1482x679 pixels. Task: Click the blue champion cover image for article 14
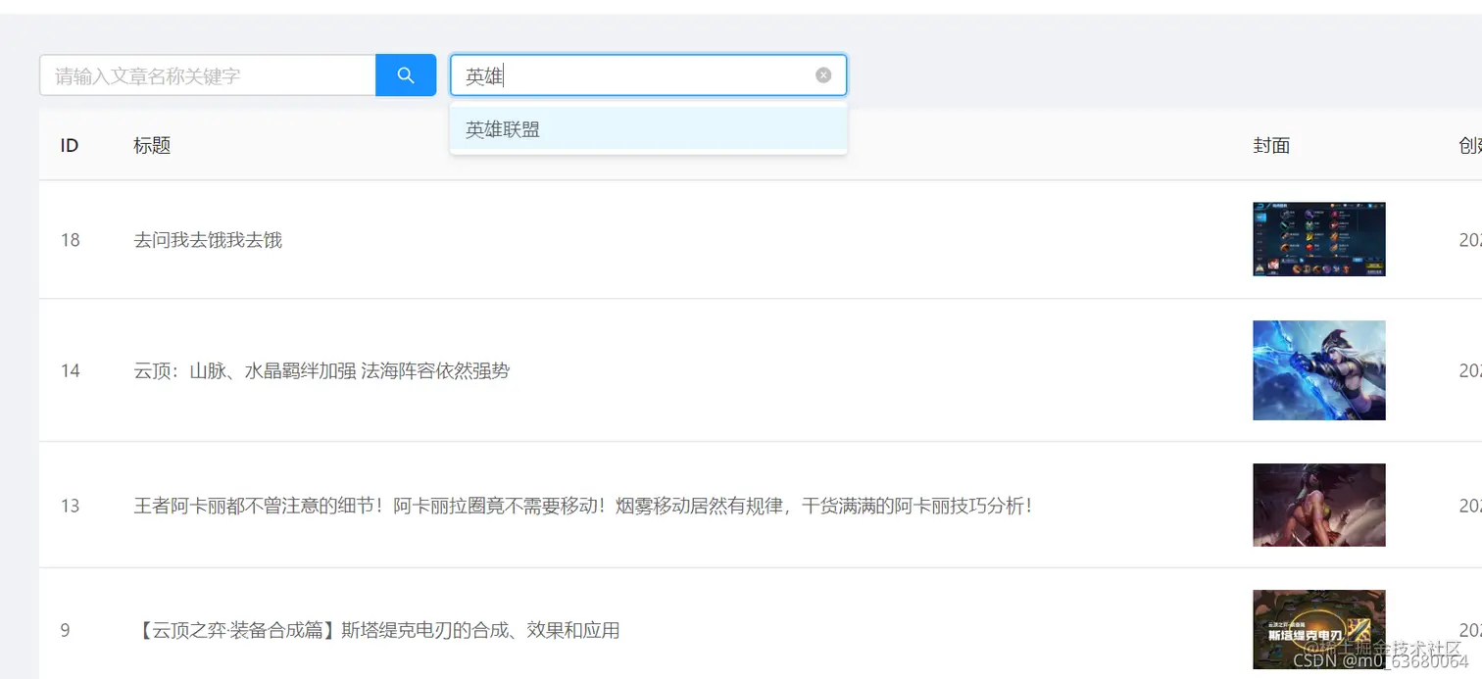pos(1318,370)
